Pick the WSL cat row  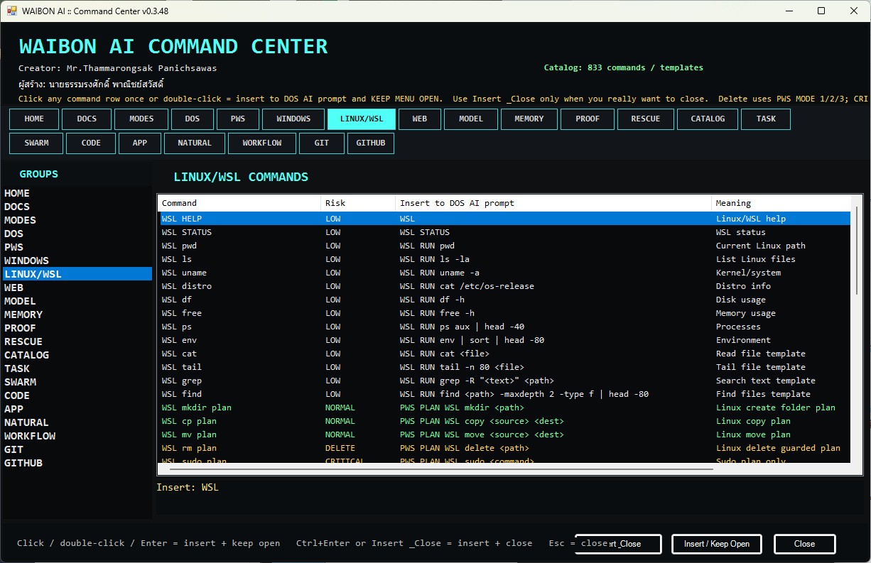pos(504,354)
